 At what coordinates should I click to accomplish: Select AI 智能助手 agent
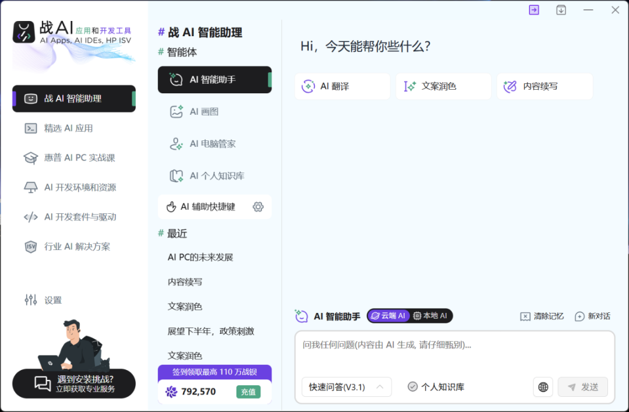214,79
